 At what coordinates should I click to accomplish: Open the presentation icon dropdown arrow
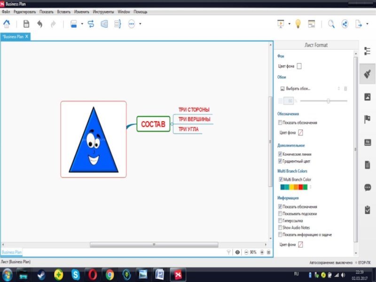pos(289,24)
